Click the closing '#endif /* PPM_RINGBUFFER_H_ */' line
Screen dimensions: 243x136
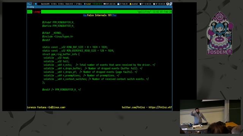pyautogui.click(x=62, y=90)
